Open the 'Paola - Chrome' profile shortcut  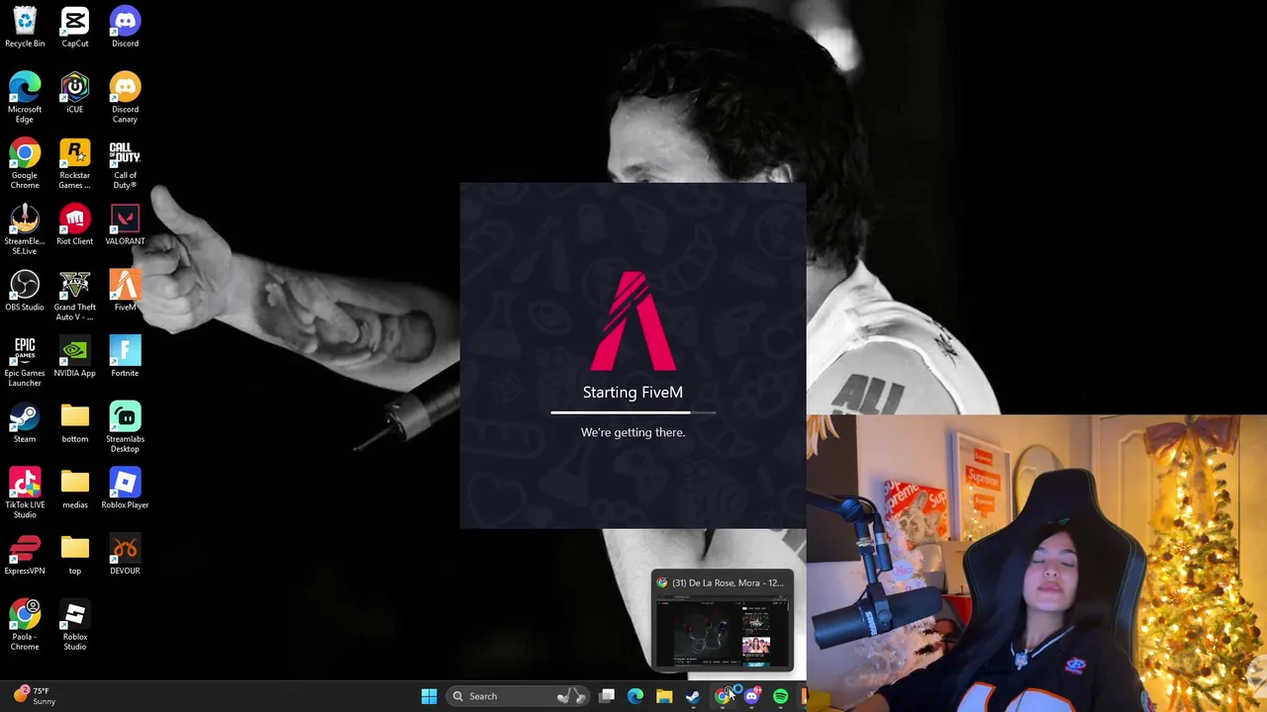click(x=25, y=625)
